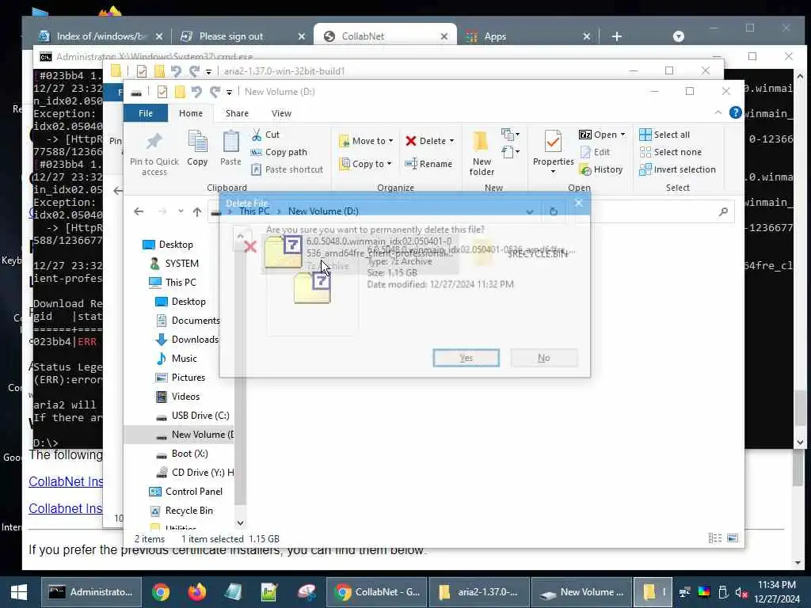The width and height of the screenshot is (811, 608).
Task: Select Pictures in the navigation pane
Action: click(181, 378)
